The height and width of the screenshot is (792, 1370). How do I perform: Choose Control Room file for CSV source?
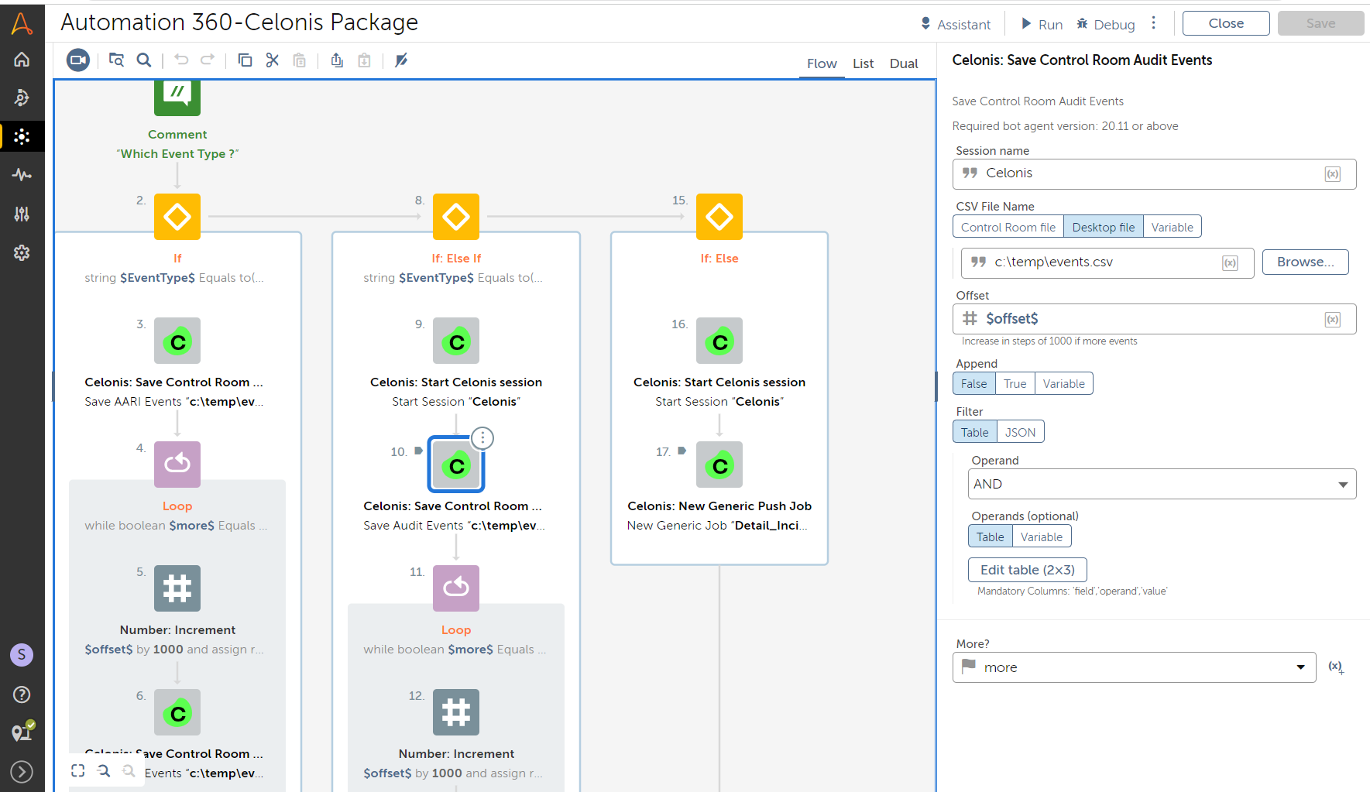(1008, 228)
